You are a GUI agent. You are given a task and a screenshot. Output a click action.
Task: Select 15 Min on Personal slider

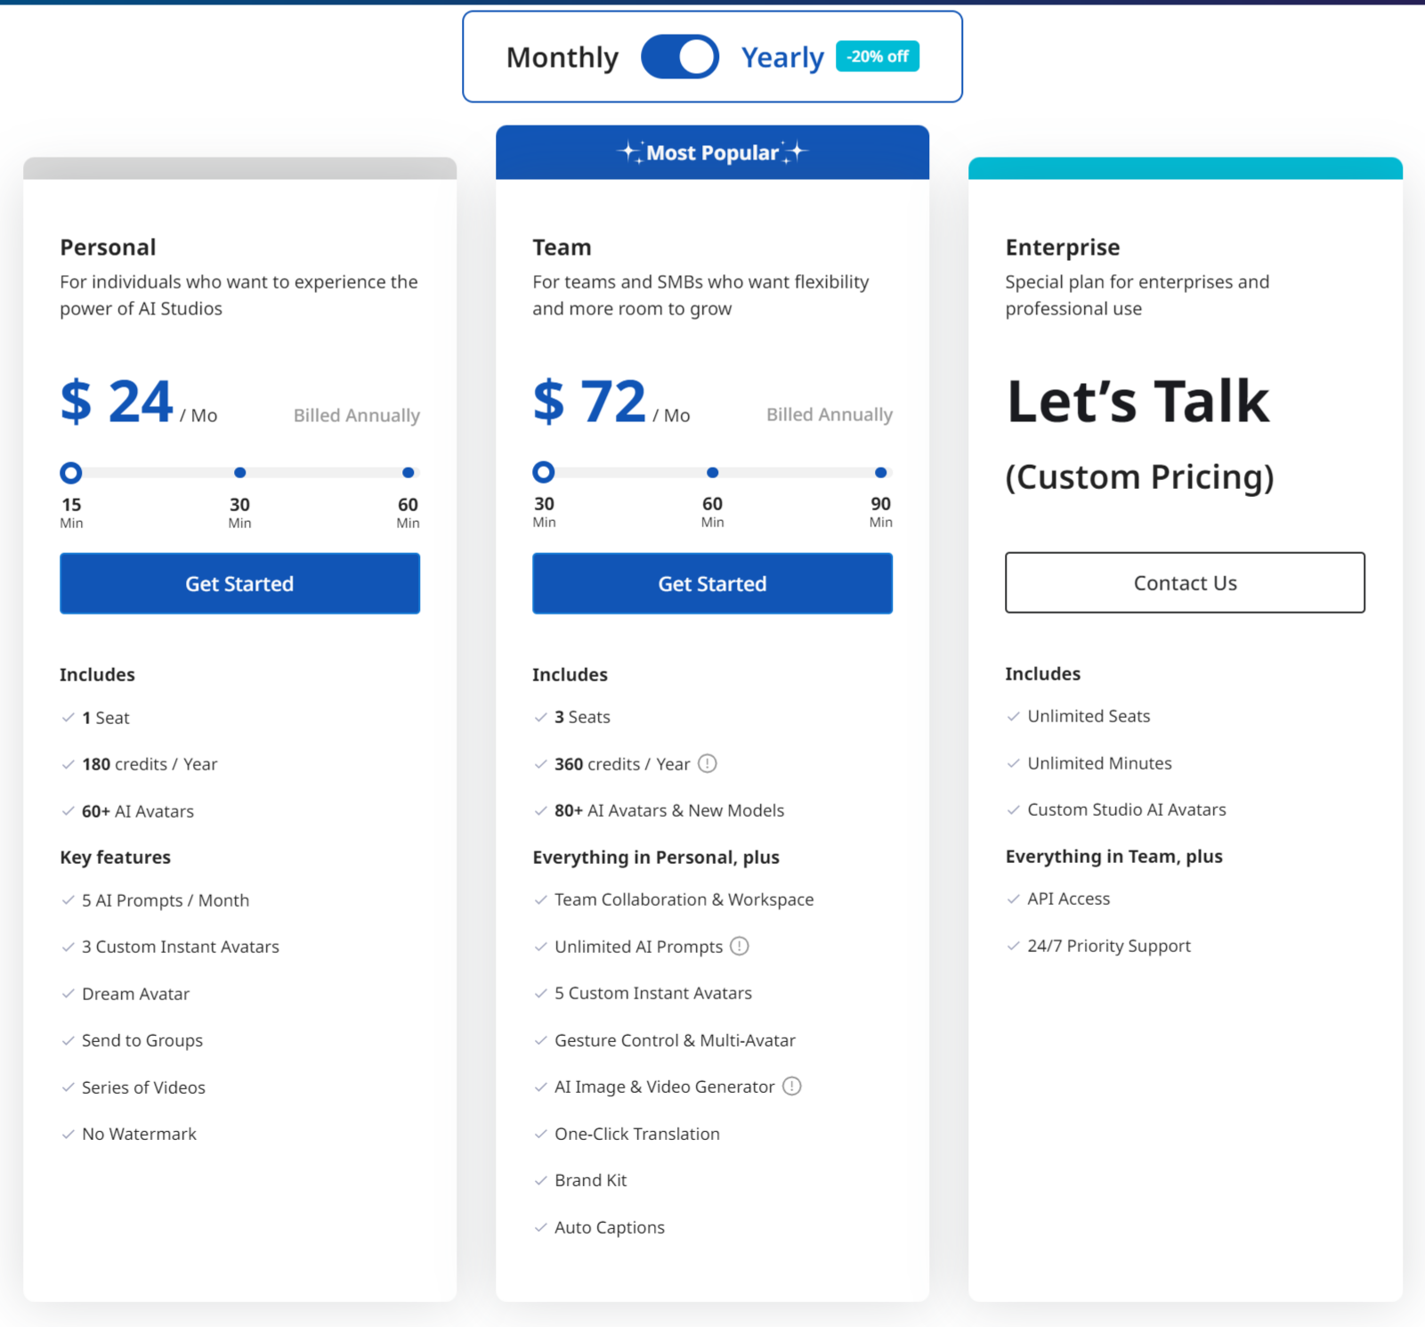tap(71, 473)
